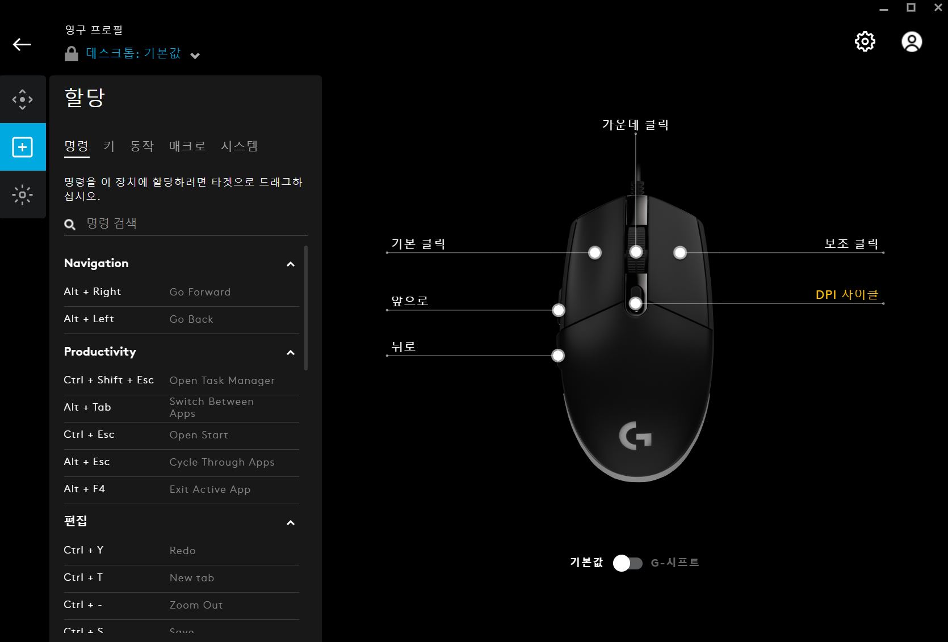Click the 기본 클릭 label

click(418, 244)
